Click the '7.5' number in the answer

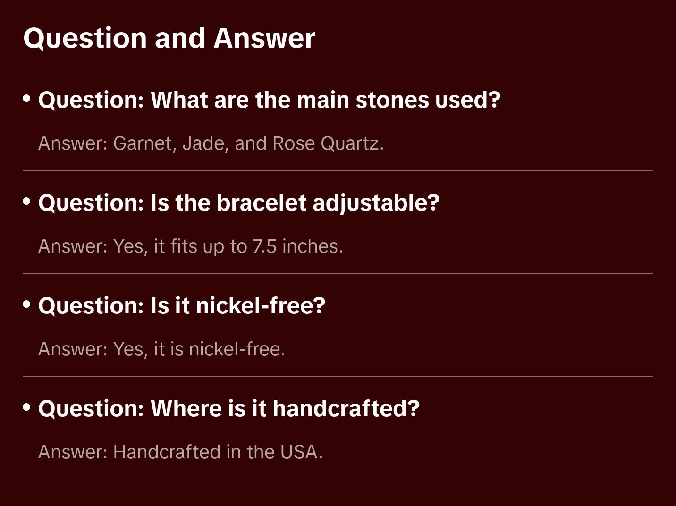[x=264, y=246]
